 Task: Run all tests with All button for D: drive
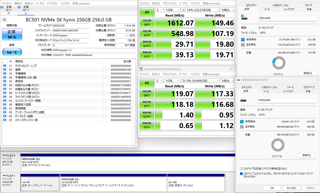(147, 83)
